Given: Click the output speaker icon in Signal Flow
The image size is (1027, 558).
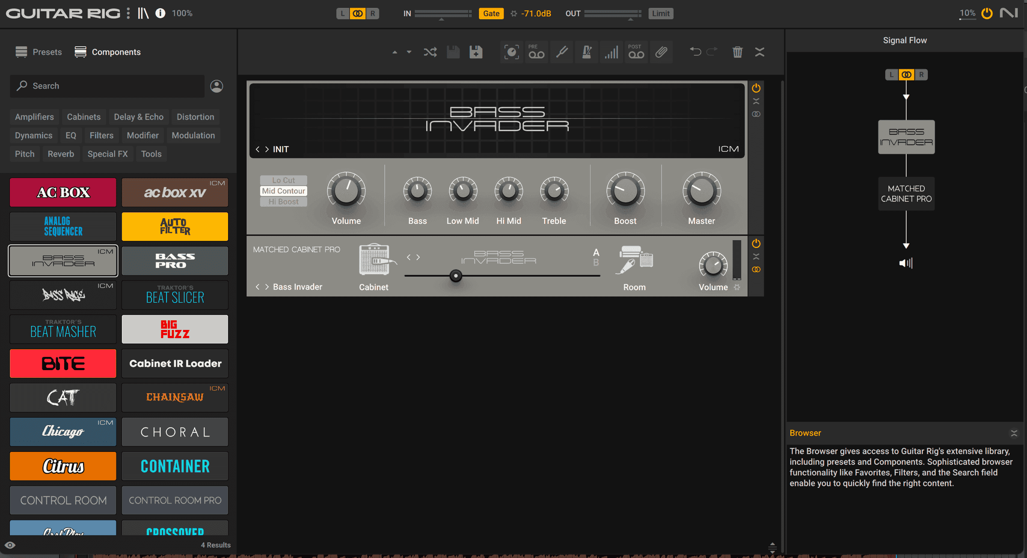Looking at the screenshot, I should [906, 263].
